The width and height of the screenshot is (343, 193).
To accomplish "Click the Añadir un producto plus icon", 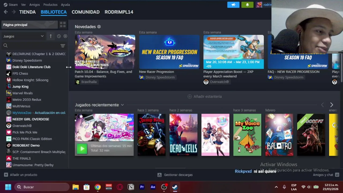I will point(6,175).
